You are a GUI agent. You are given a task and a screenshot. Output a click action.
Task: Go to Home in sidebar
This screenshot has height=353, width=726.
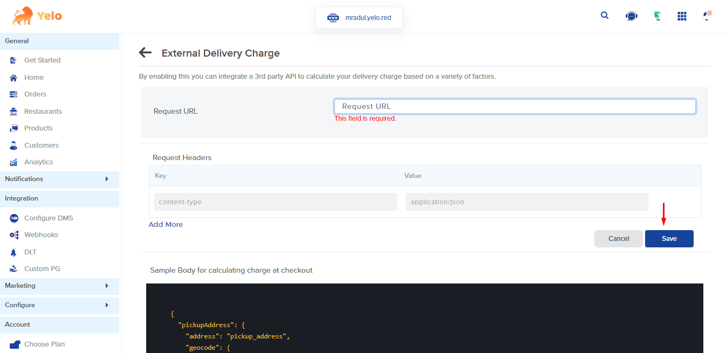point(34,78)
